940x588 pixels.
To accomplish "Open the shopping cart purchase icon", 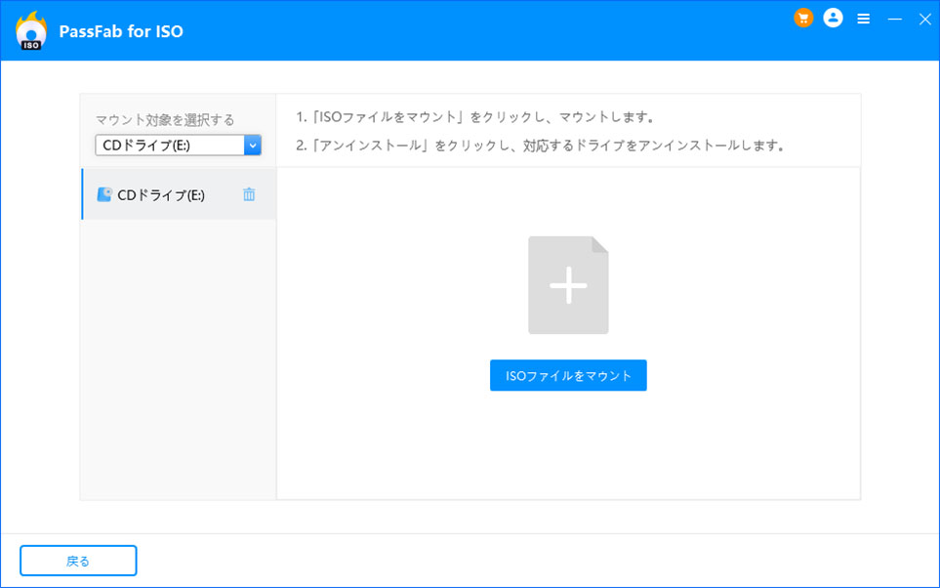I will click(803, 18).
